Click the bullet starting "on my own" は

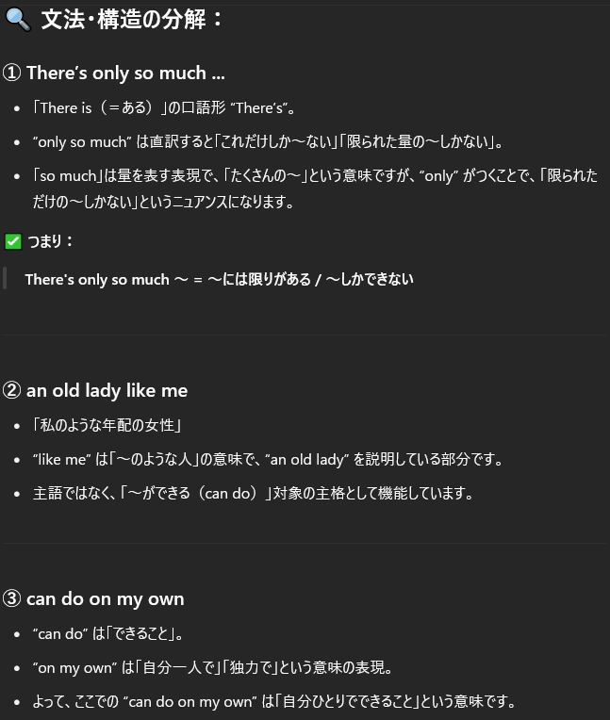(x=213, y=667)
